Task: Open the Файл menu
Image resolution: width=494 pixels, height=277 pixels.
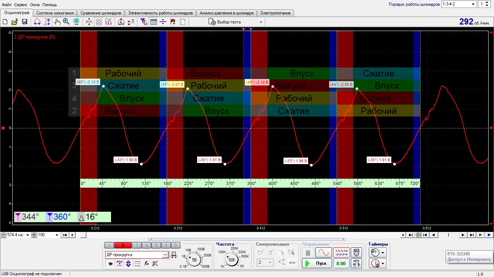Action: point(7,5)
